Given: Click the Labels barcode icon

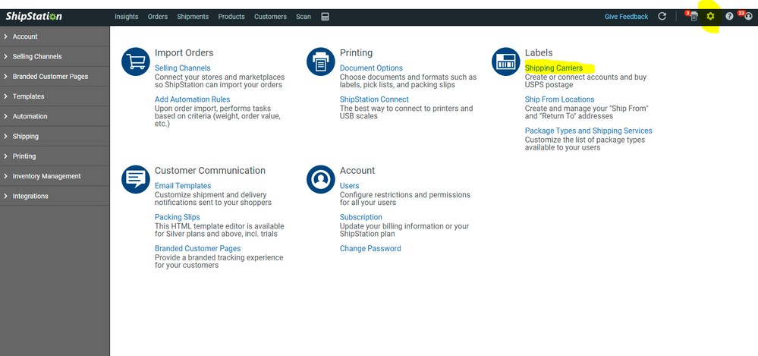Looking at the screenshot, I should pyautogui.click(x=505, y=62).
